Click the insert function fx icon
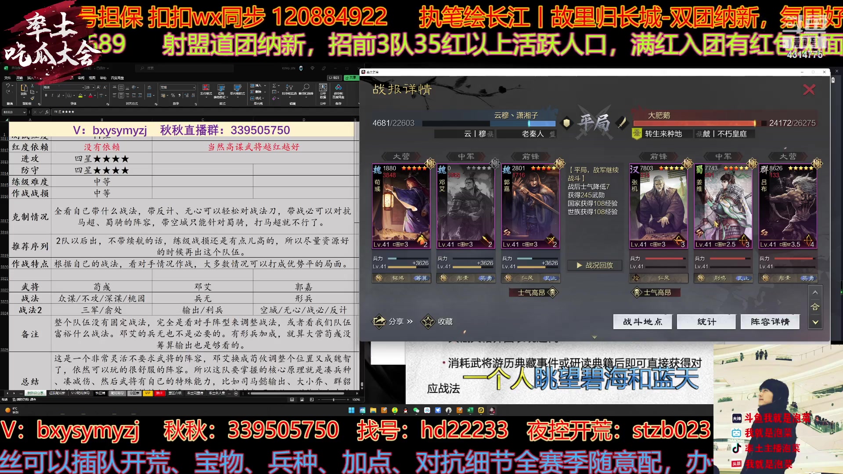The height and width of the screenshot is (474, 843). tap(47, 111)
